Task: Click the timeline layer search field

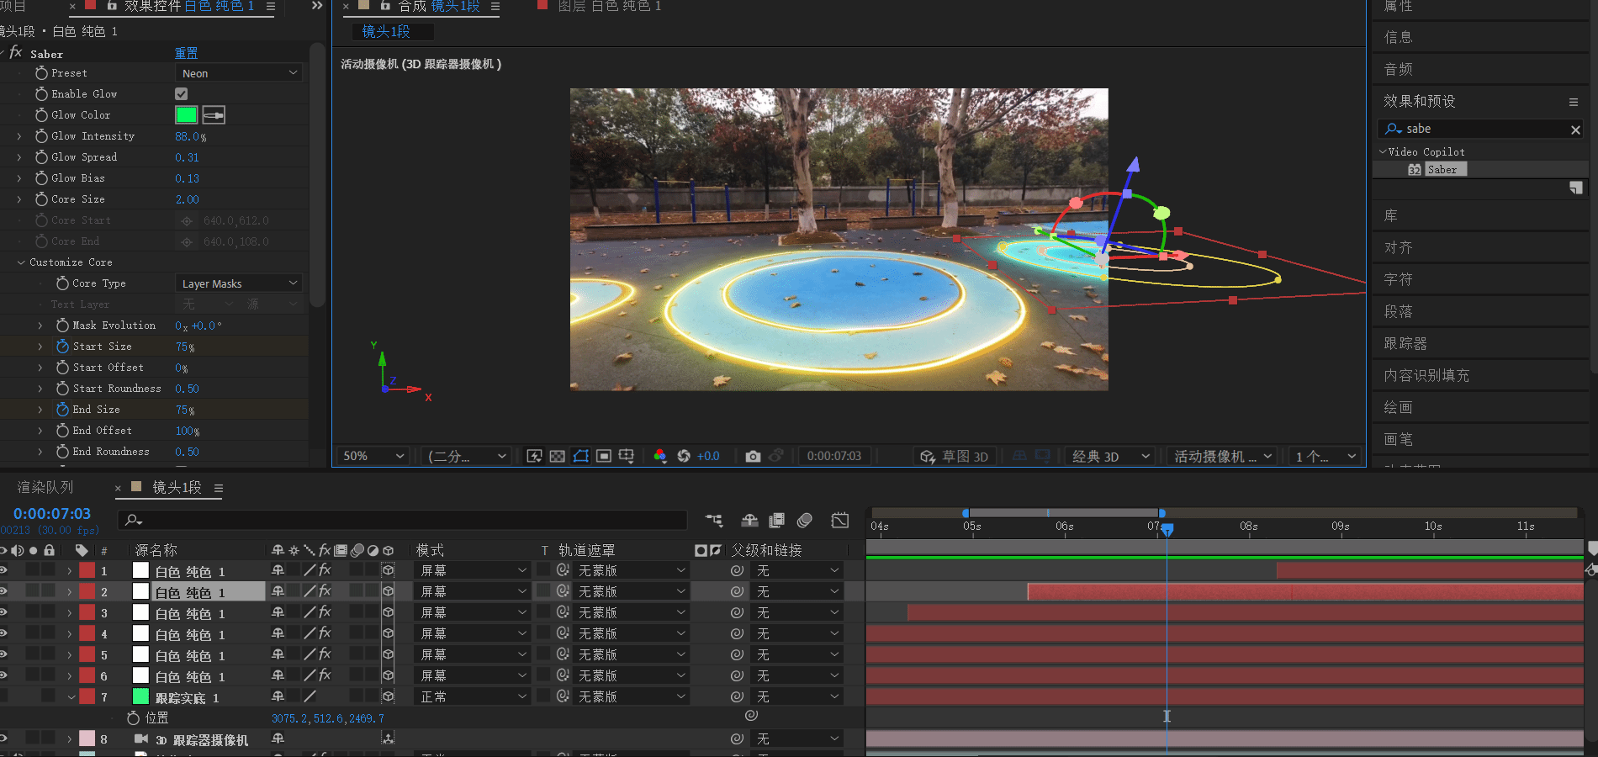Action: coord(404,521)
